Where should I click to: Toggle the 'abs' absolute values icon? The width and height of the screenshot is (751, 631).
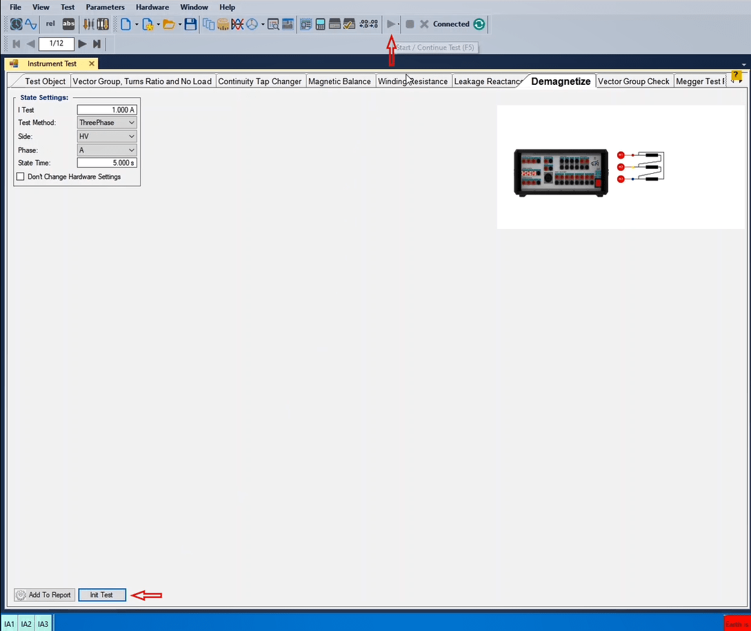pos(68,24)
